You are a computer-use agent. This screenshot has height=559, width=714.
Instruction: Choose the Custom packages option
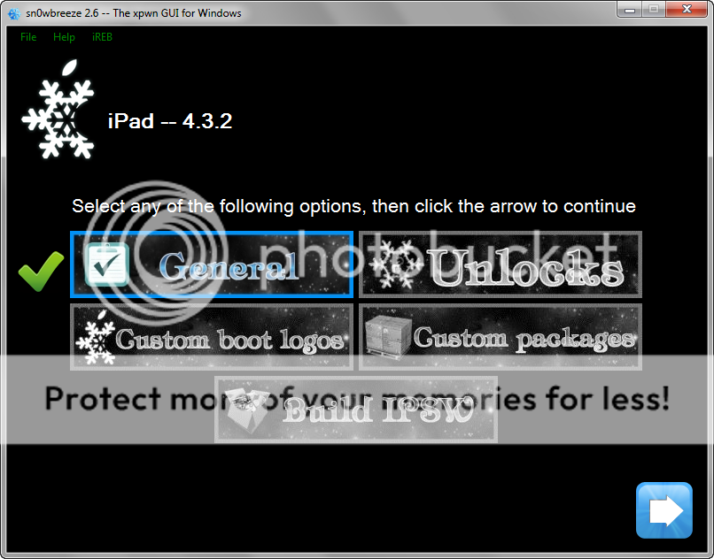pyautogui.click(x=501, y=337)
